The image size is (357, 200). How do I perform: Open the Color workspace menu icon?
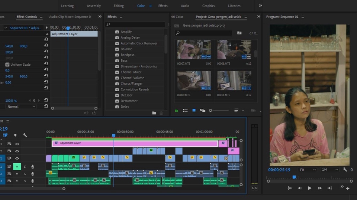pyautogui.click(x=151, y=6)
